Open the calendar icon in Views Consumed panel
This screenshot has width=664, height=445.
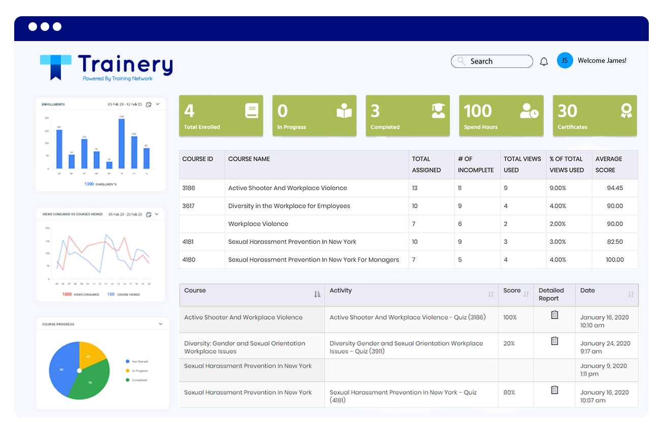coord(149,214)
